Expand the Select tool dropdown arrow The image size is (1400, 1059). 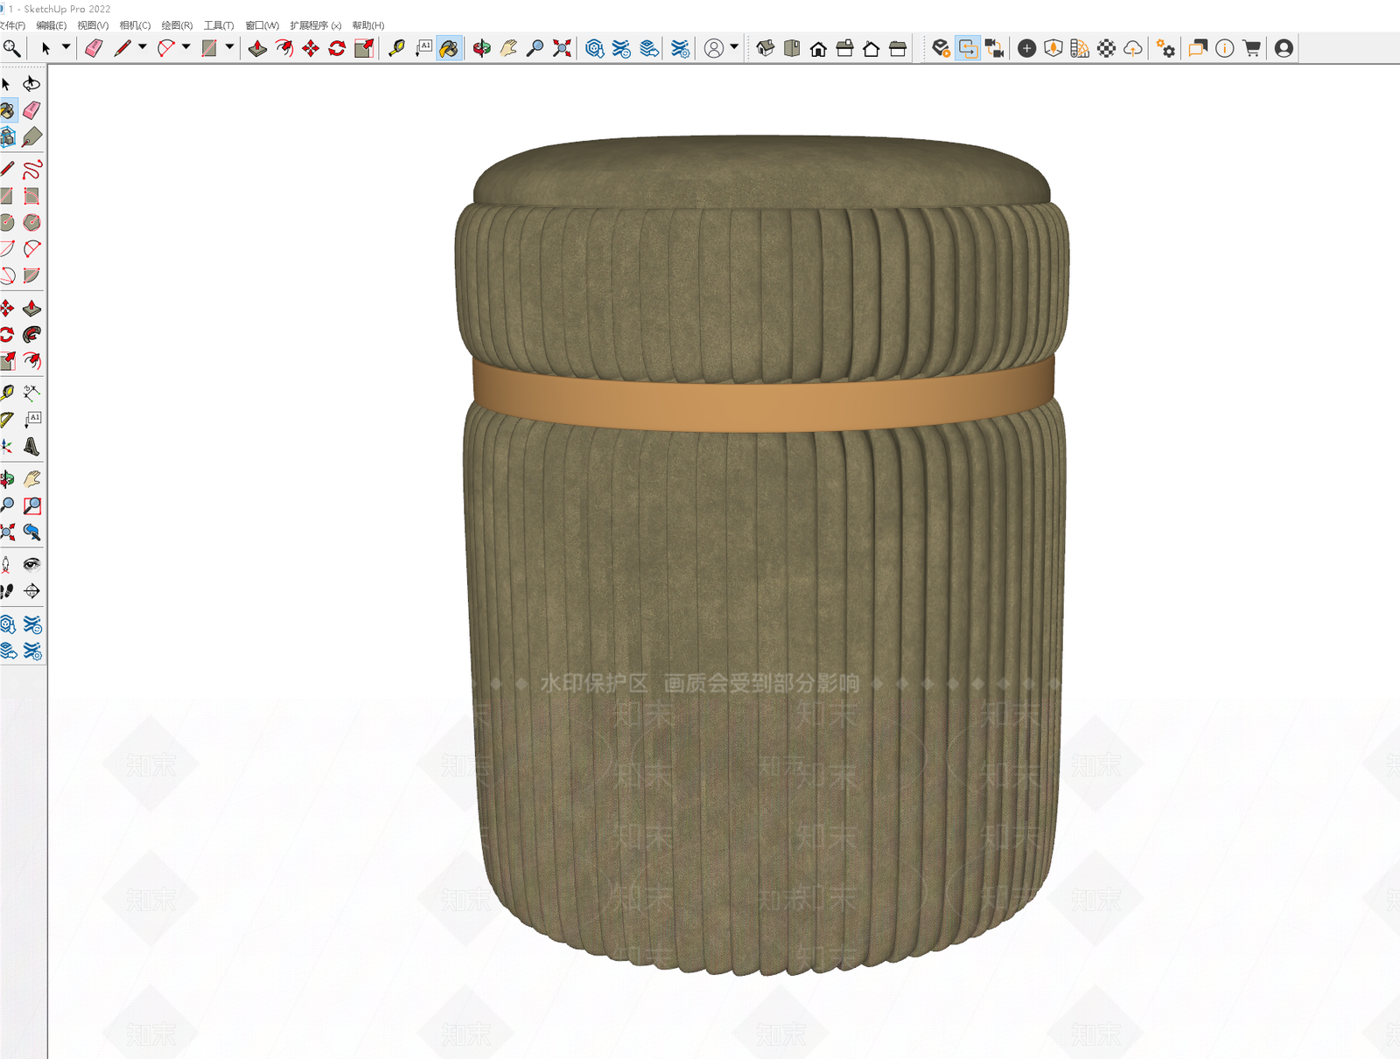66,47
